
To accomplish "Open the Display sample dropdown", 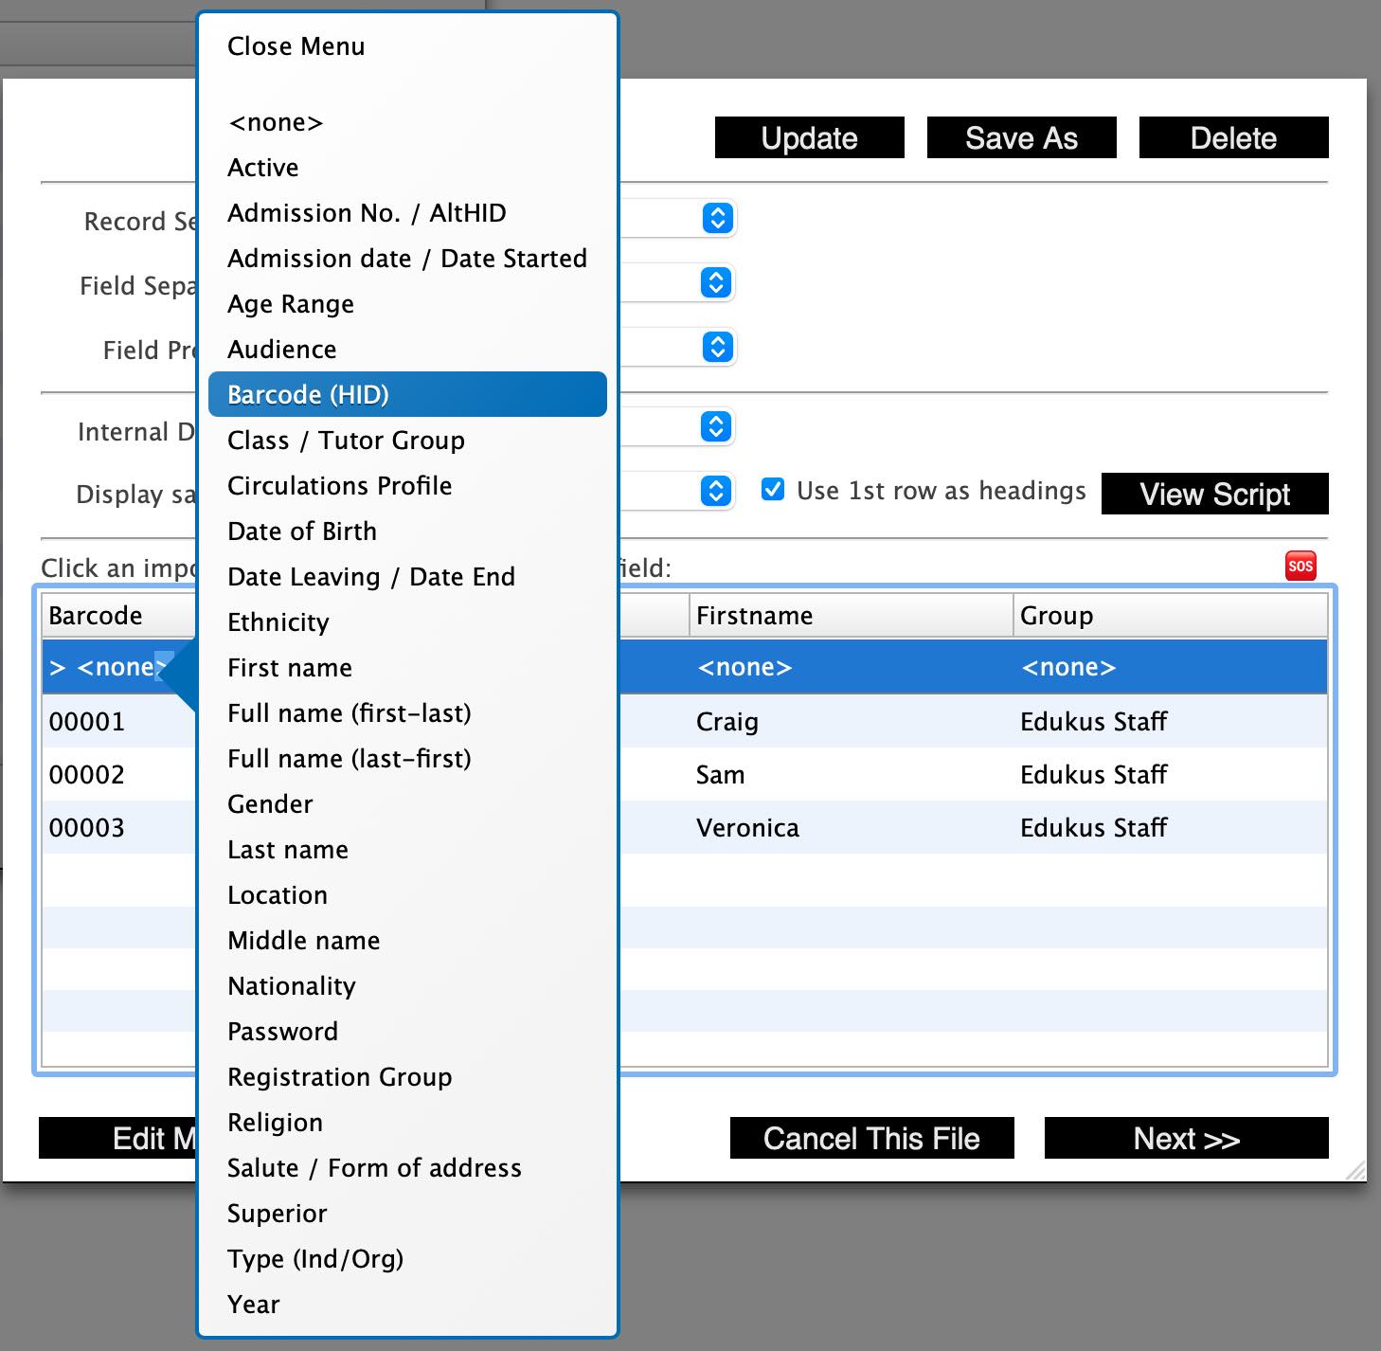I will (x=717, y=491).
